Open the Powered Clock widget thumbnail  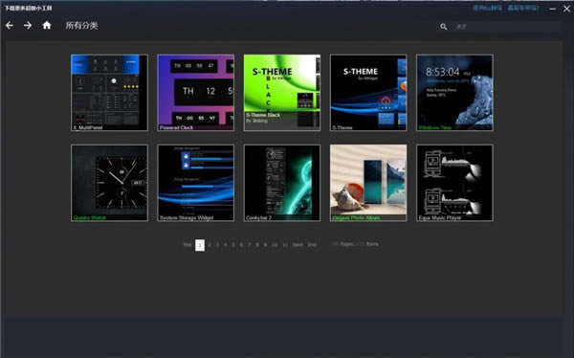195,93
